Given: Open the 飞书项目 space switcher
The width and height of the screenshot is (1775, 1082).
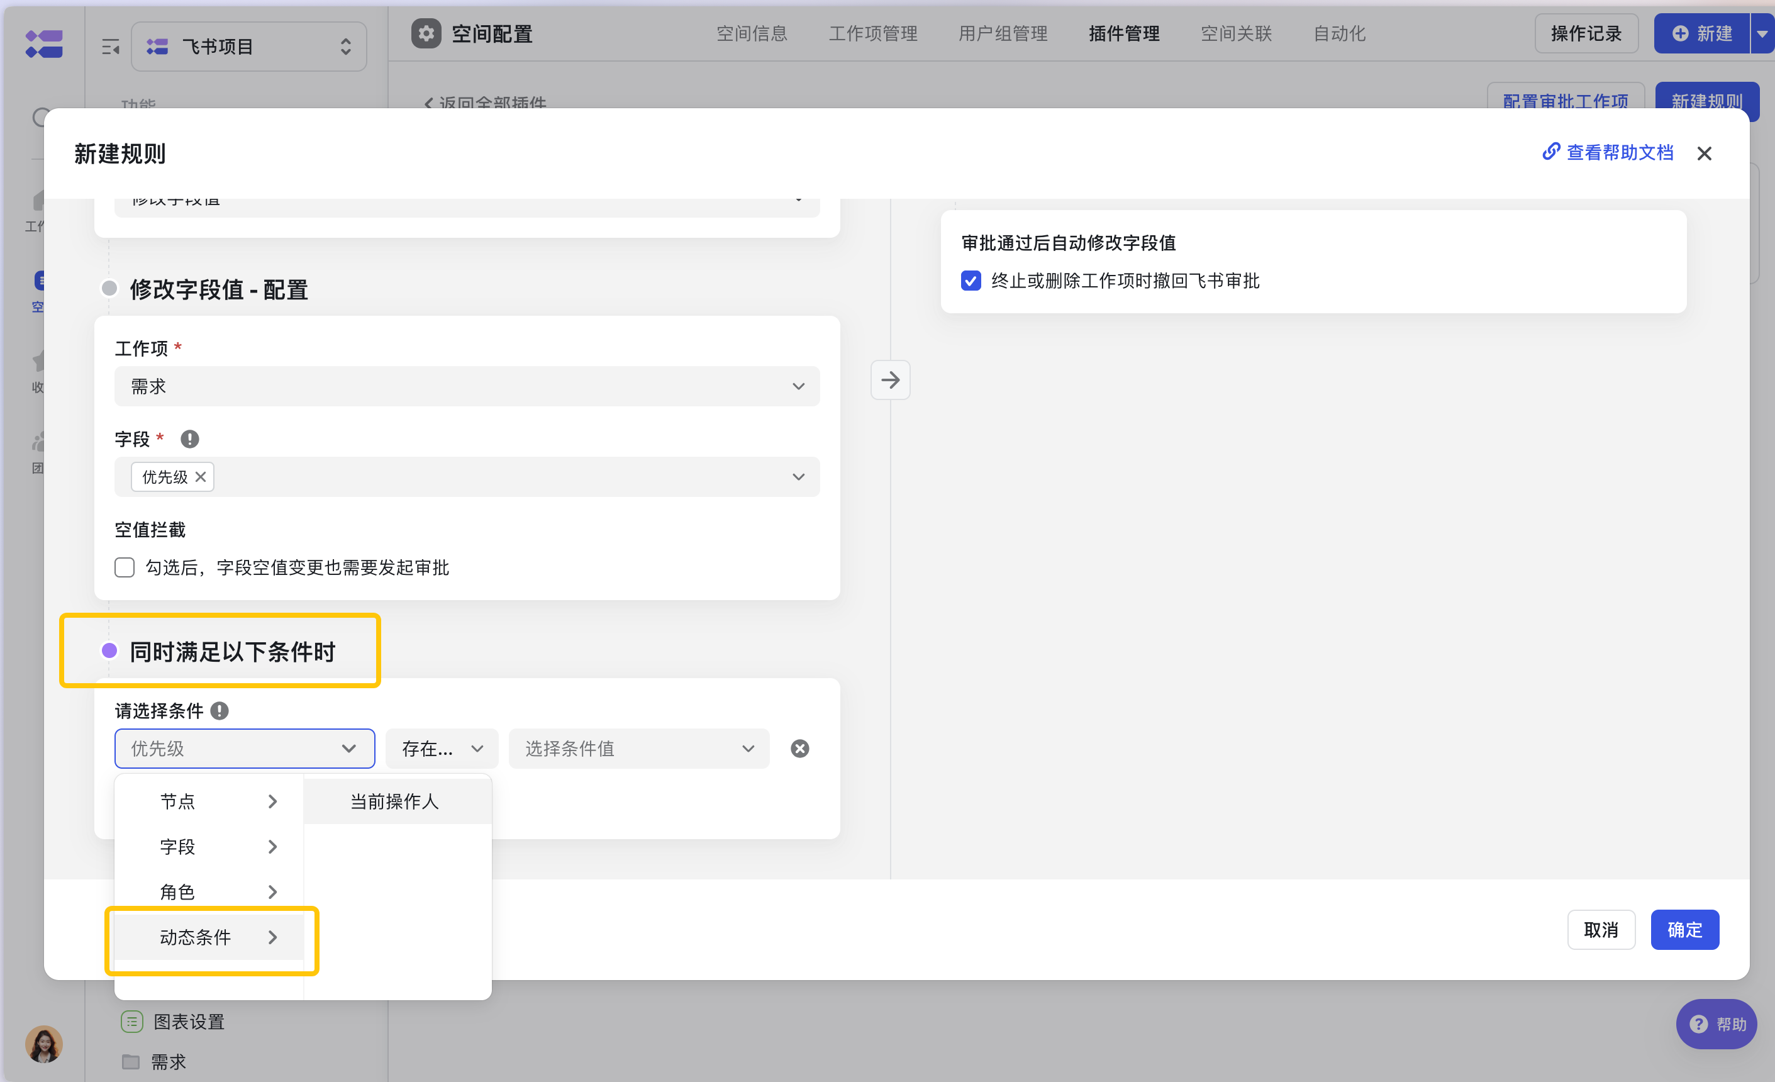Looking at the screenshot, I should coord(248,47).
